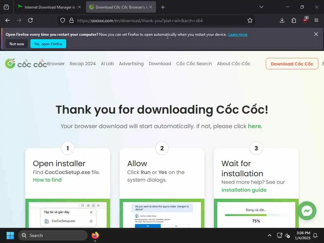This screenshot has height=243, width=324.
Task: Open the Advertising nav link
Action: pyautogui.click(x=131, y=64)
